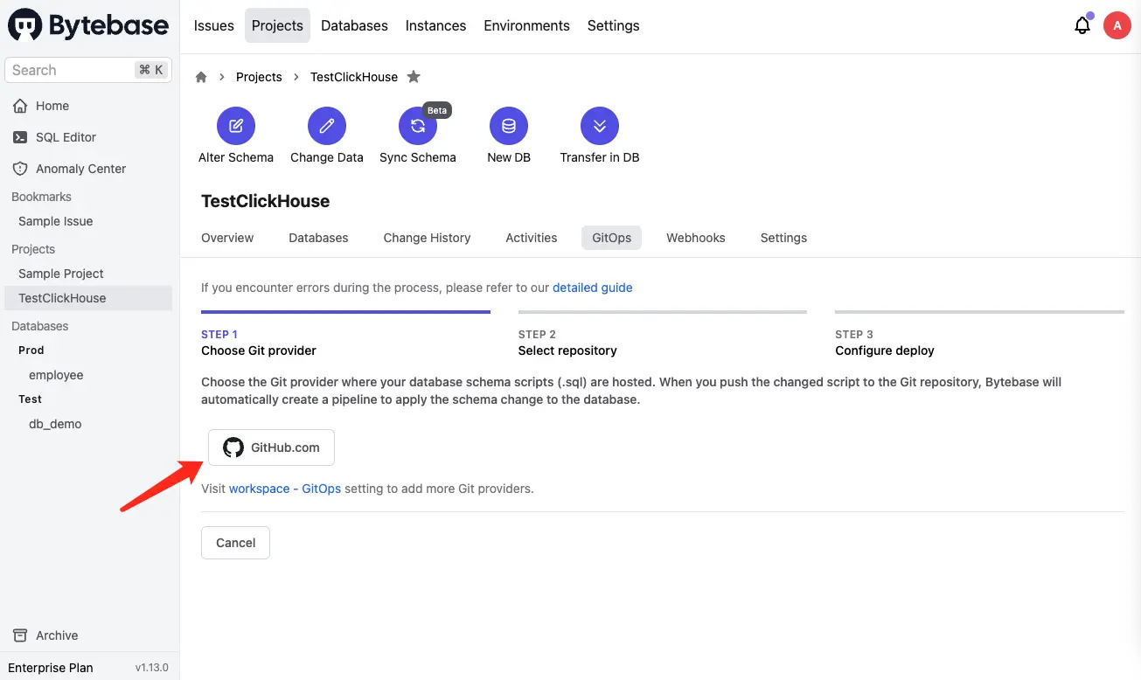Expand the Prod database group
The width and height of the screenshot is (1141, 680).
coord(31,350)
